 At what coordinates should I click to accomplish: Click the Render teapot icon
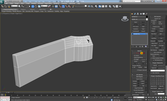(120, 6)
